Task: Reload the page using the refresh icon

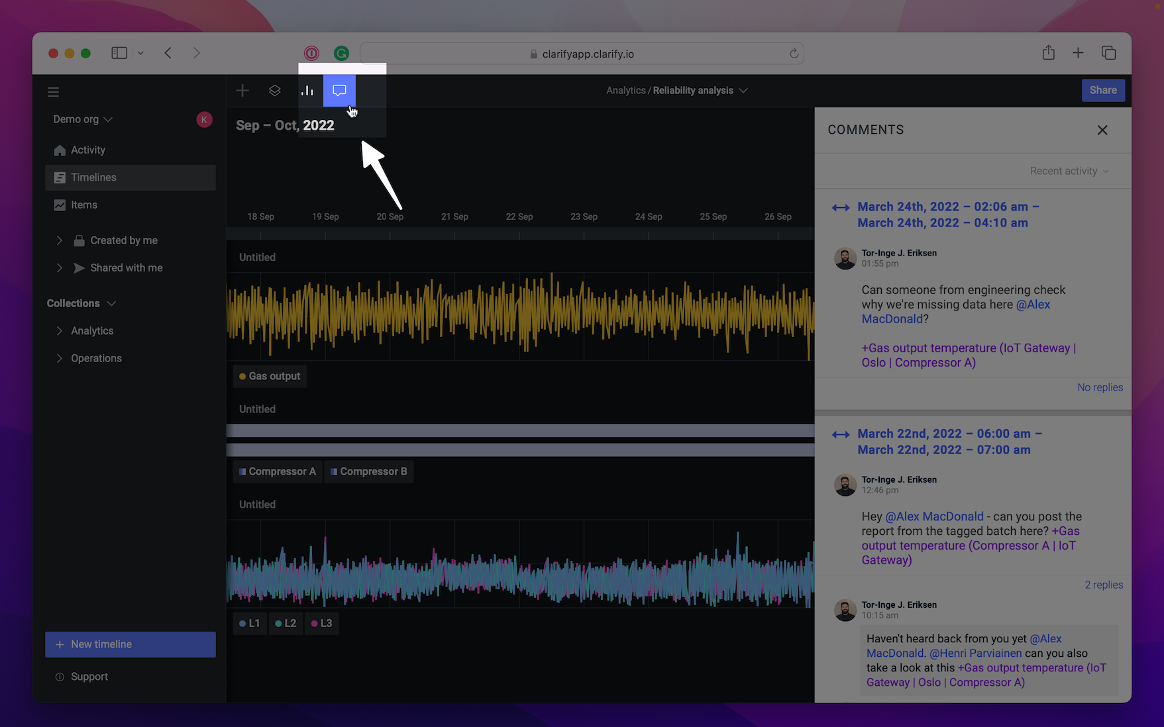Action: [x=794, y=54]
